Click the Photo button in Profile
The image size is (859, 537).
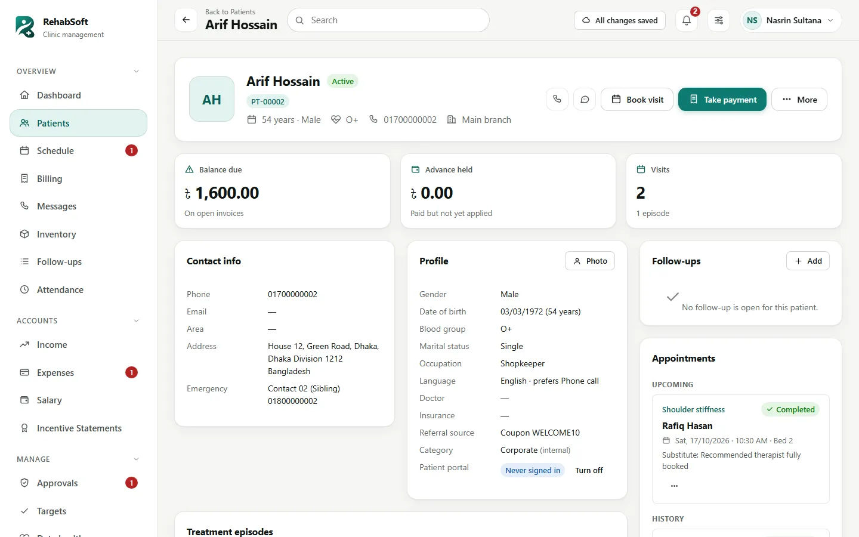click(590, 261)
